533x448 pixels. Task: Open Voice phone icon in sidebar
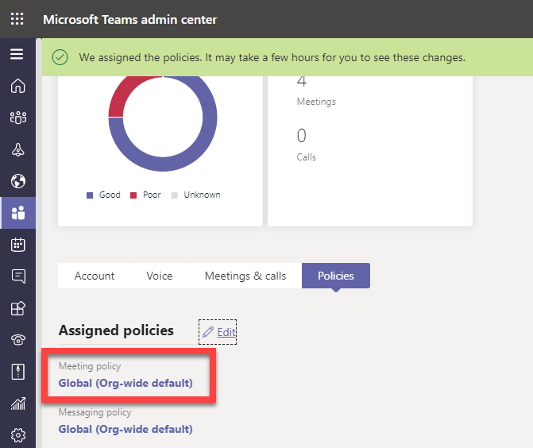[17, 340]
